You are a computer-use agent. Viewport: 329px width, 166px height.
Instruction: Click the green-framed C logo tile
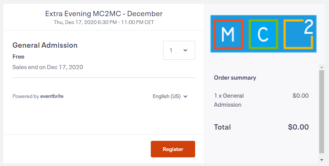click(x=263, y=34)
